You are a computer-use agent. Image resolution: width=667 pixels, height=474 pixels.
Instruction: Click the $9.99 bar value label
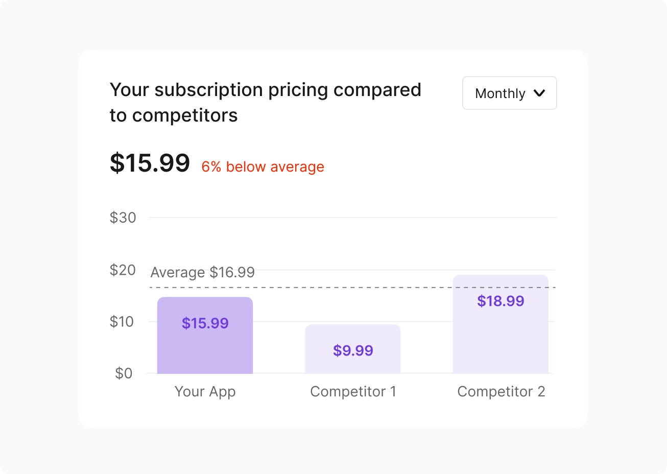click(x=353, y=350)
